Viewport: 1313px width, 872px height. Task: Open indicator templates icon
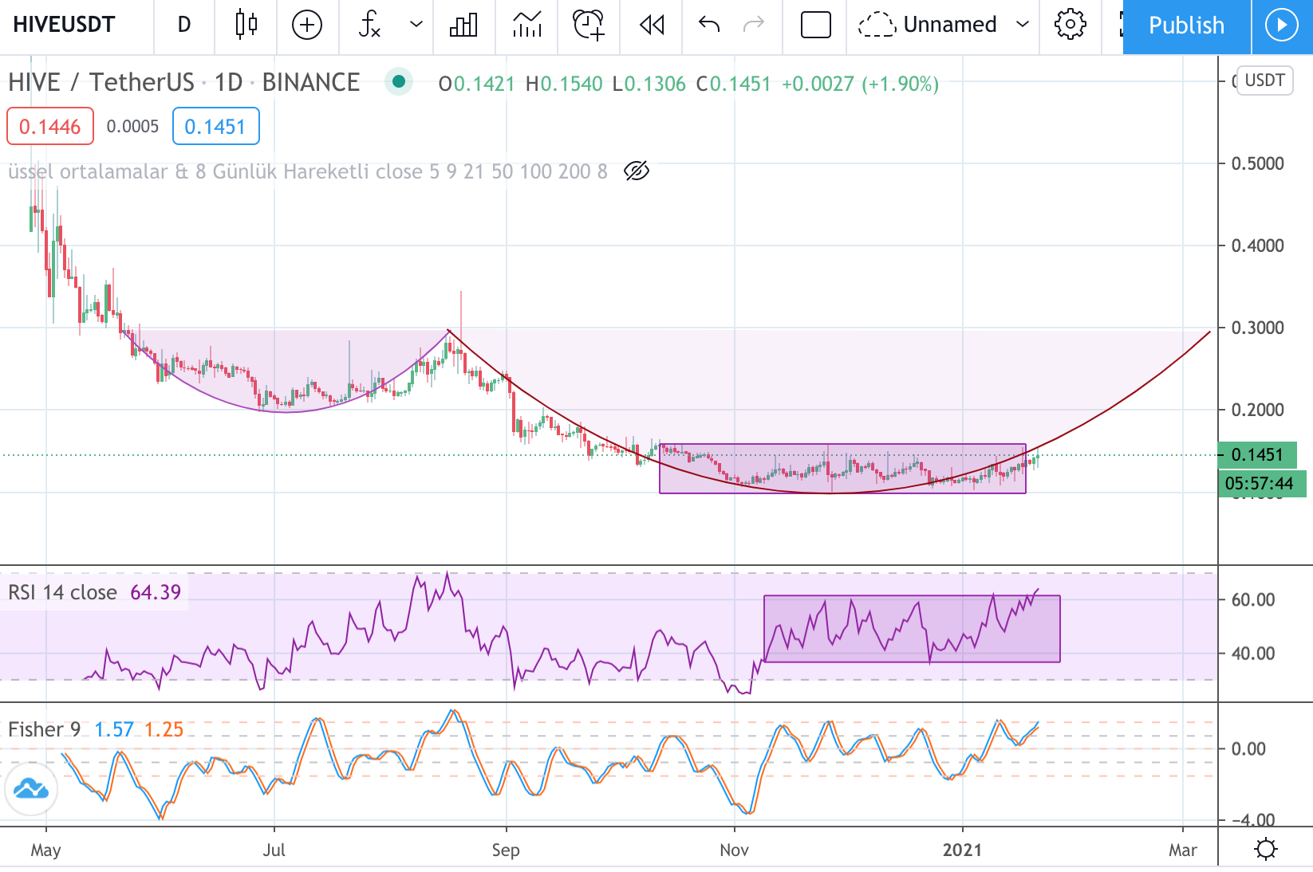coord(526,25)
